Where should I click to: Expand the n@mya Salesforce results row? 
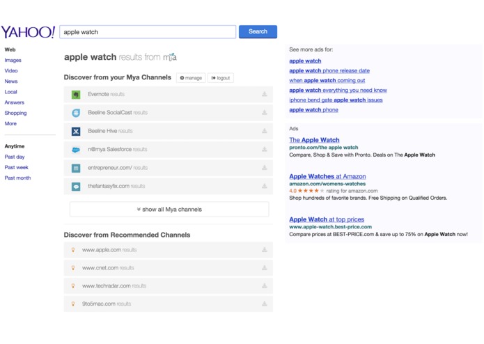tap(169, 150)
